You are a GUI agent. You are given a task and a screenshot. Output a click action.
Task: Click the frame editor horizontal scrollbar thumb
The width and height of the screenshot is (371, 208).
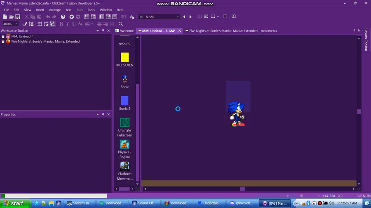coord(243,189)
